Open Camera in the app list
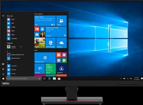The height and width of the screenshot is (105, 143). pos(11,74)
